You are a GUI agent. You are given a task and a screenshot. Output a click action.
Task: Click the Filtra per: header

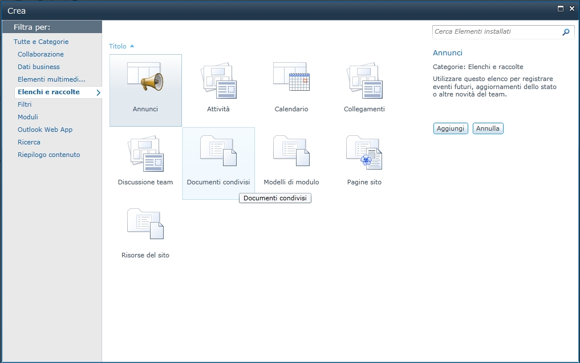tap(32, 27)
